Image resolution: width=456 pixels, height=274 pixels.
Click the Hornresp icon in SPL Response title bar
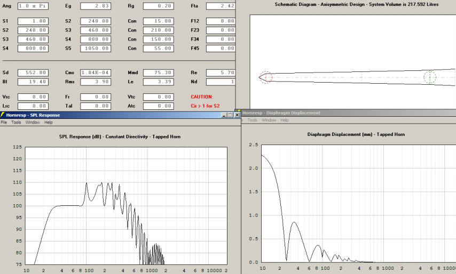point(2,115)
